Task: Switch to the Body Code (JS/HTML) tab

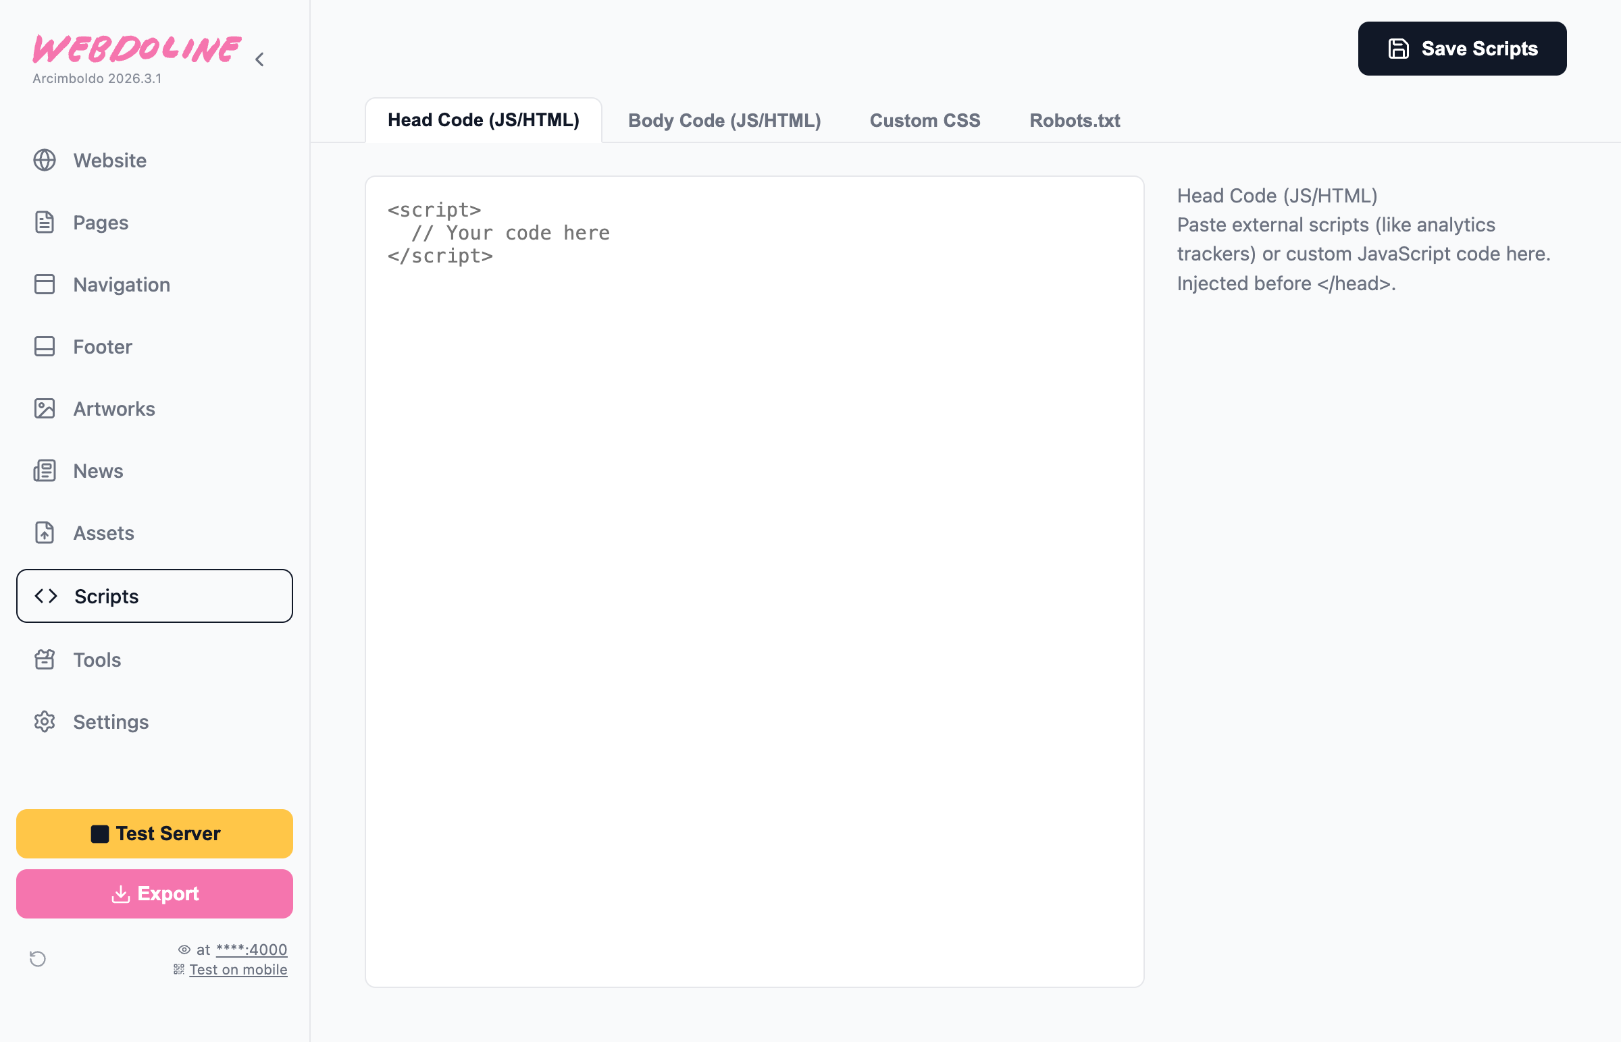Action: [x=724, y=120]
